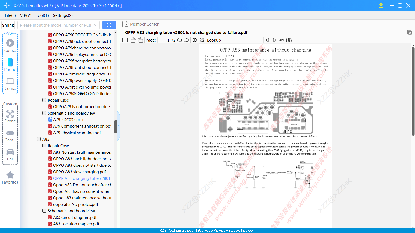Click the Lookup text field
415x233 pixels.
tap(243, 40)
